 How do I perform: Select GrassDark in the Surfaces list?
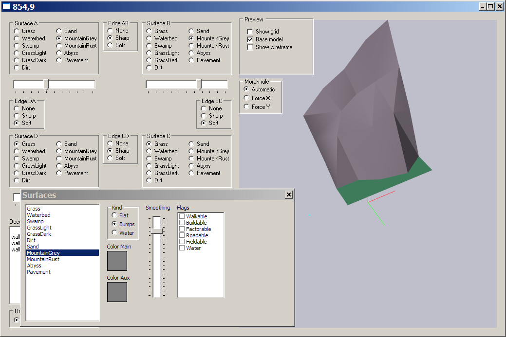click(x=62, y=234)
